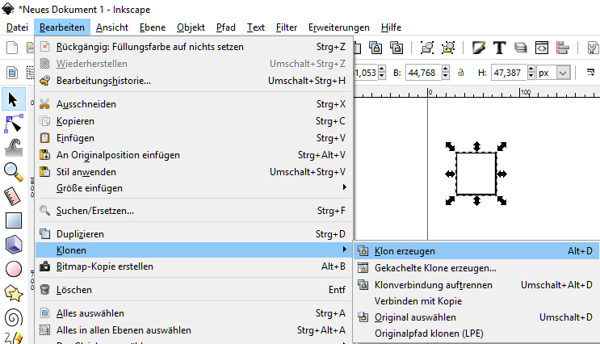
Task: Open the Hilfe menu
Action: [x=391, y=27]
